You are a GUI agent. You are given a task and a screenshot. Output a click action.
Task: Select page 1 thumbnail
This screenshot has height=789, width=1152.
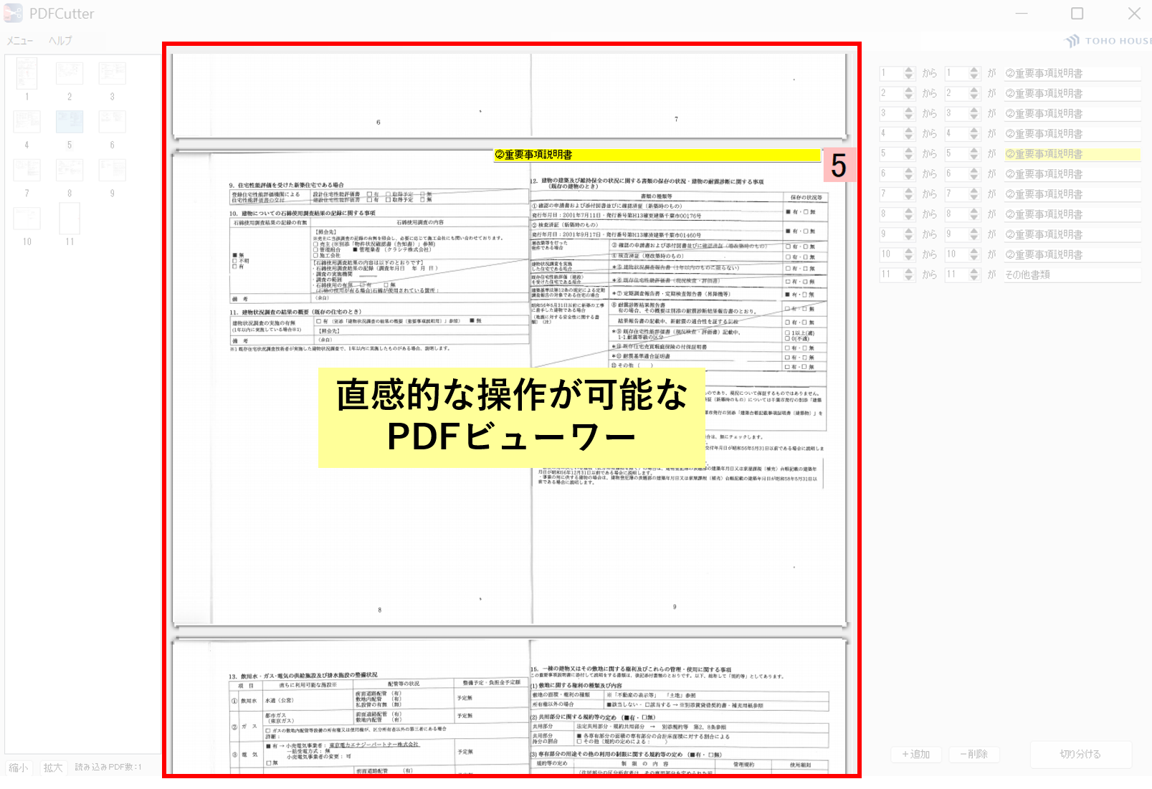coord(27,73)
